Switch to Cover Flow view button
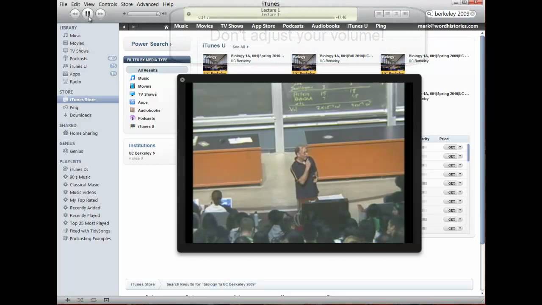Screen dimensions: 542x305 click(x=405, y=14)
